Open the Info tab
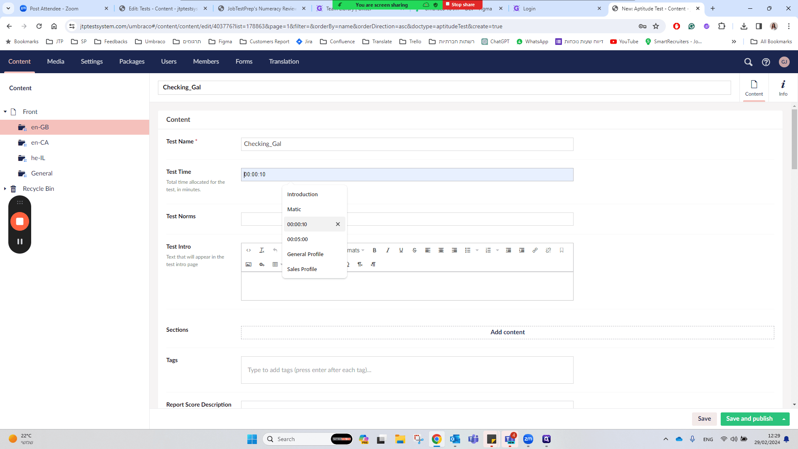 tap(783, 88)
